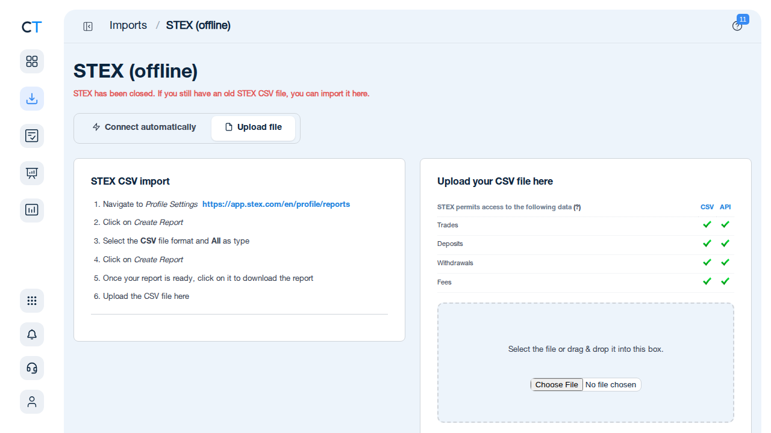Click the Fees CSV checkmark

pyautogui.click(x=707, y=281)
